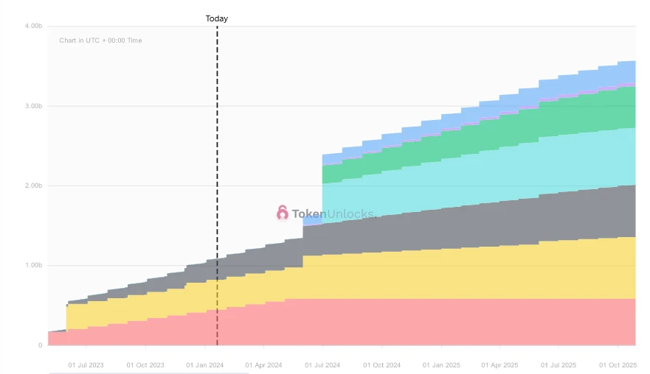The width and height of the screenshot is (650, 374).
Task: Select the 3.00b y-axis label
Action: [32, 106]
